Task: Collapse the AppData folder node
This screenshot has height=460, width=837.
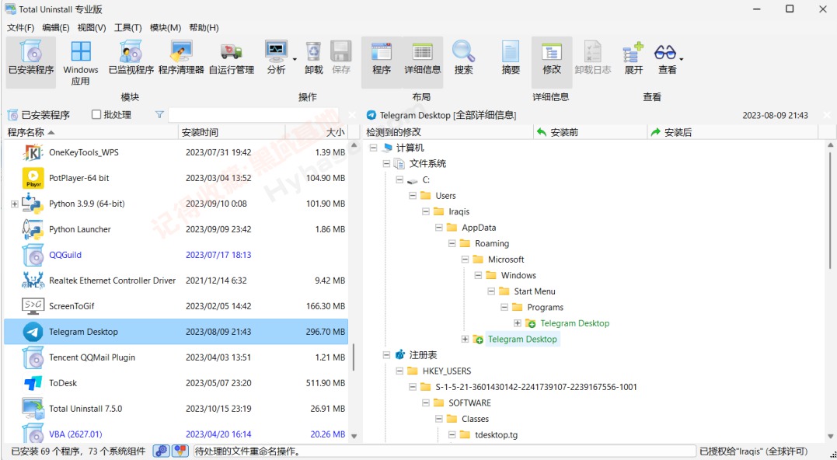Action: pyautogui.click(x=439, y=228)
